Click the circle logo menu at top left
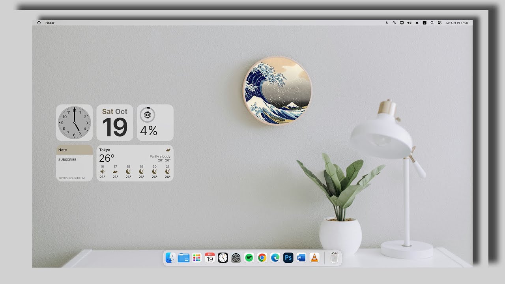This screenshot has height=284, width=505. click(x=39, y=23)
